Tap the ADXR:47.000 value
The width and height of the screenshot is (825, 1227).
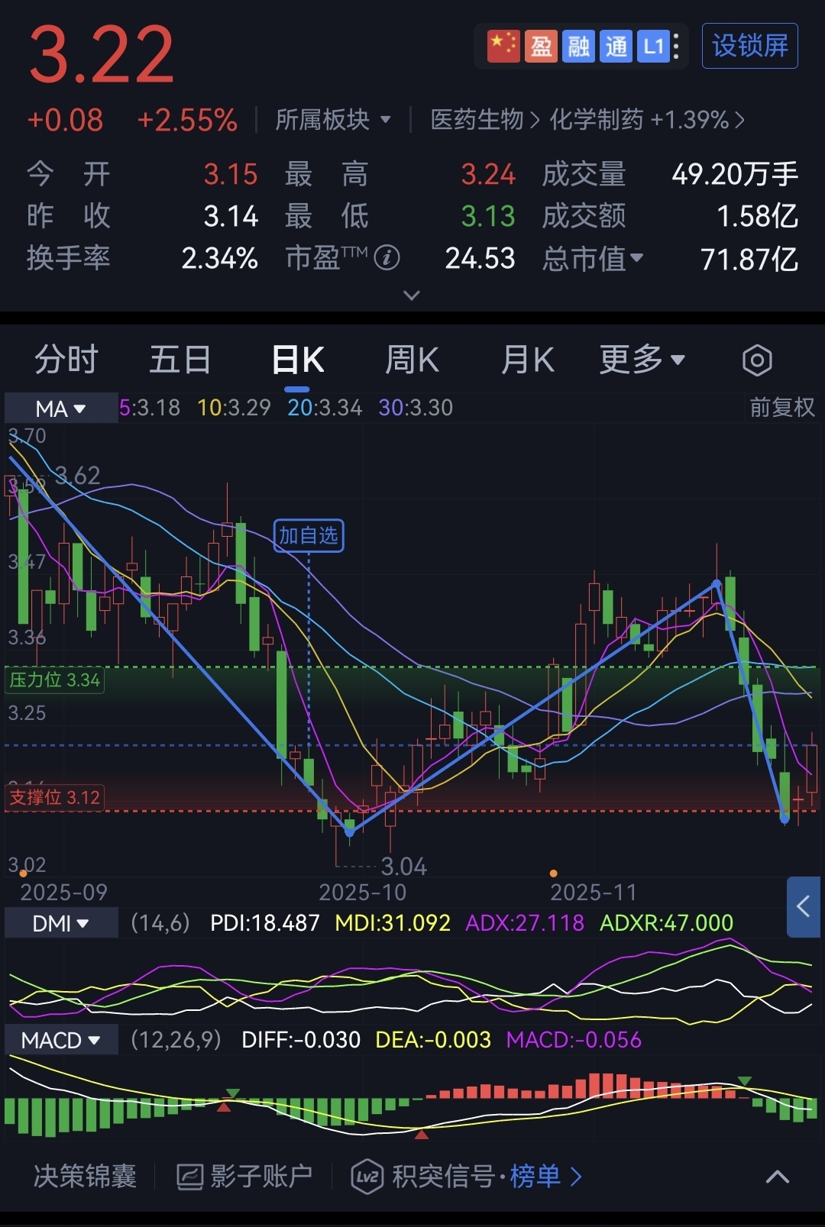666,923
